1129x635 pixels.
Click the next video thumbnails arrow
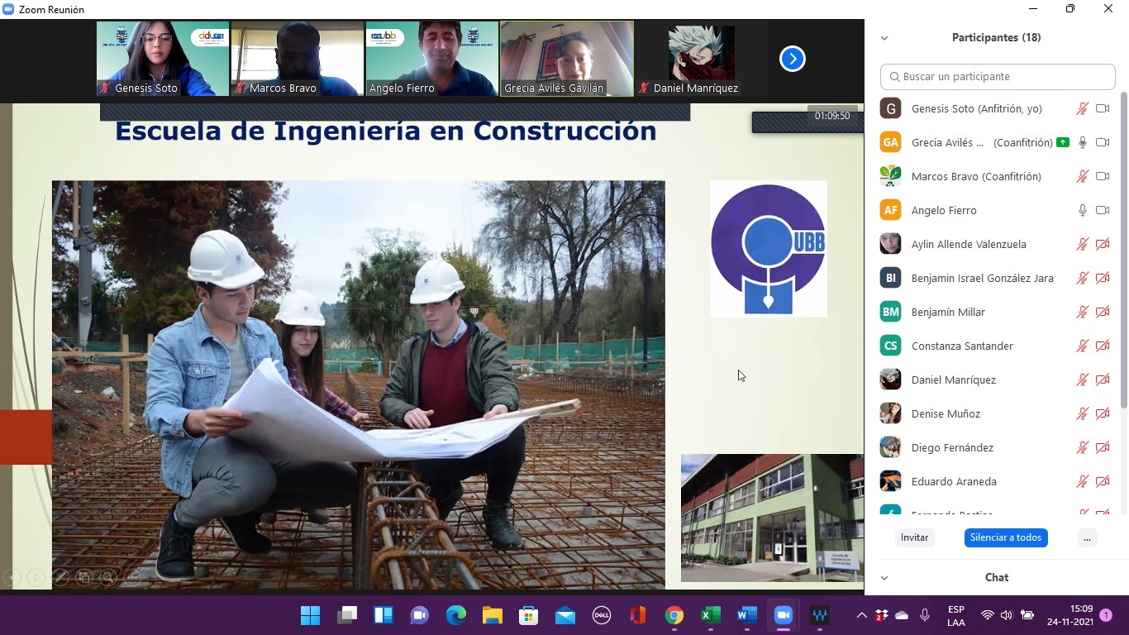[x=792, y=59]
